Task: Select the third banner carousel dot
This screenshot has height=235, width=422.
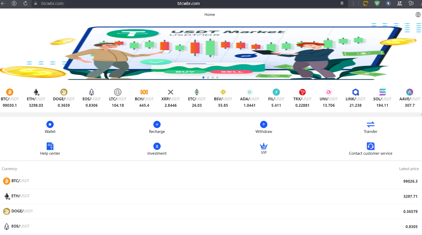Action: 213,77
